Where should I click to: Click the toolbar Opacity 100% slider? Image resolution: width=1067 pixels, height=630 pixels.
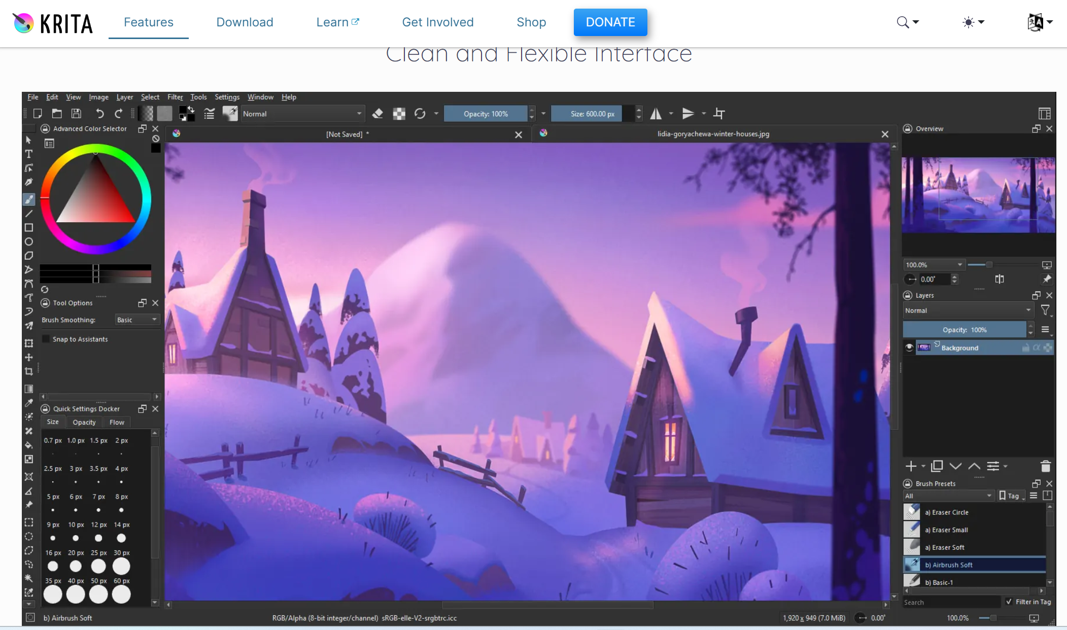click(x=486, y=114)
